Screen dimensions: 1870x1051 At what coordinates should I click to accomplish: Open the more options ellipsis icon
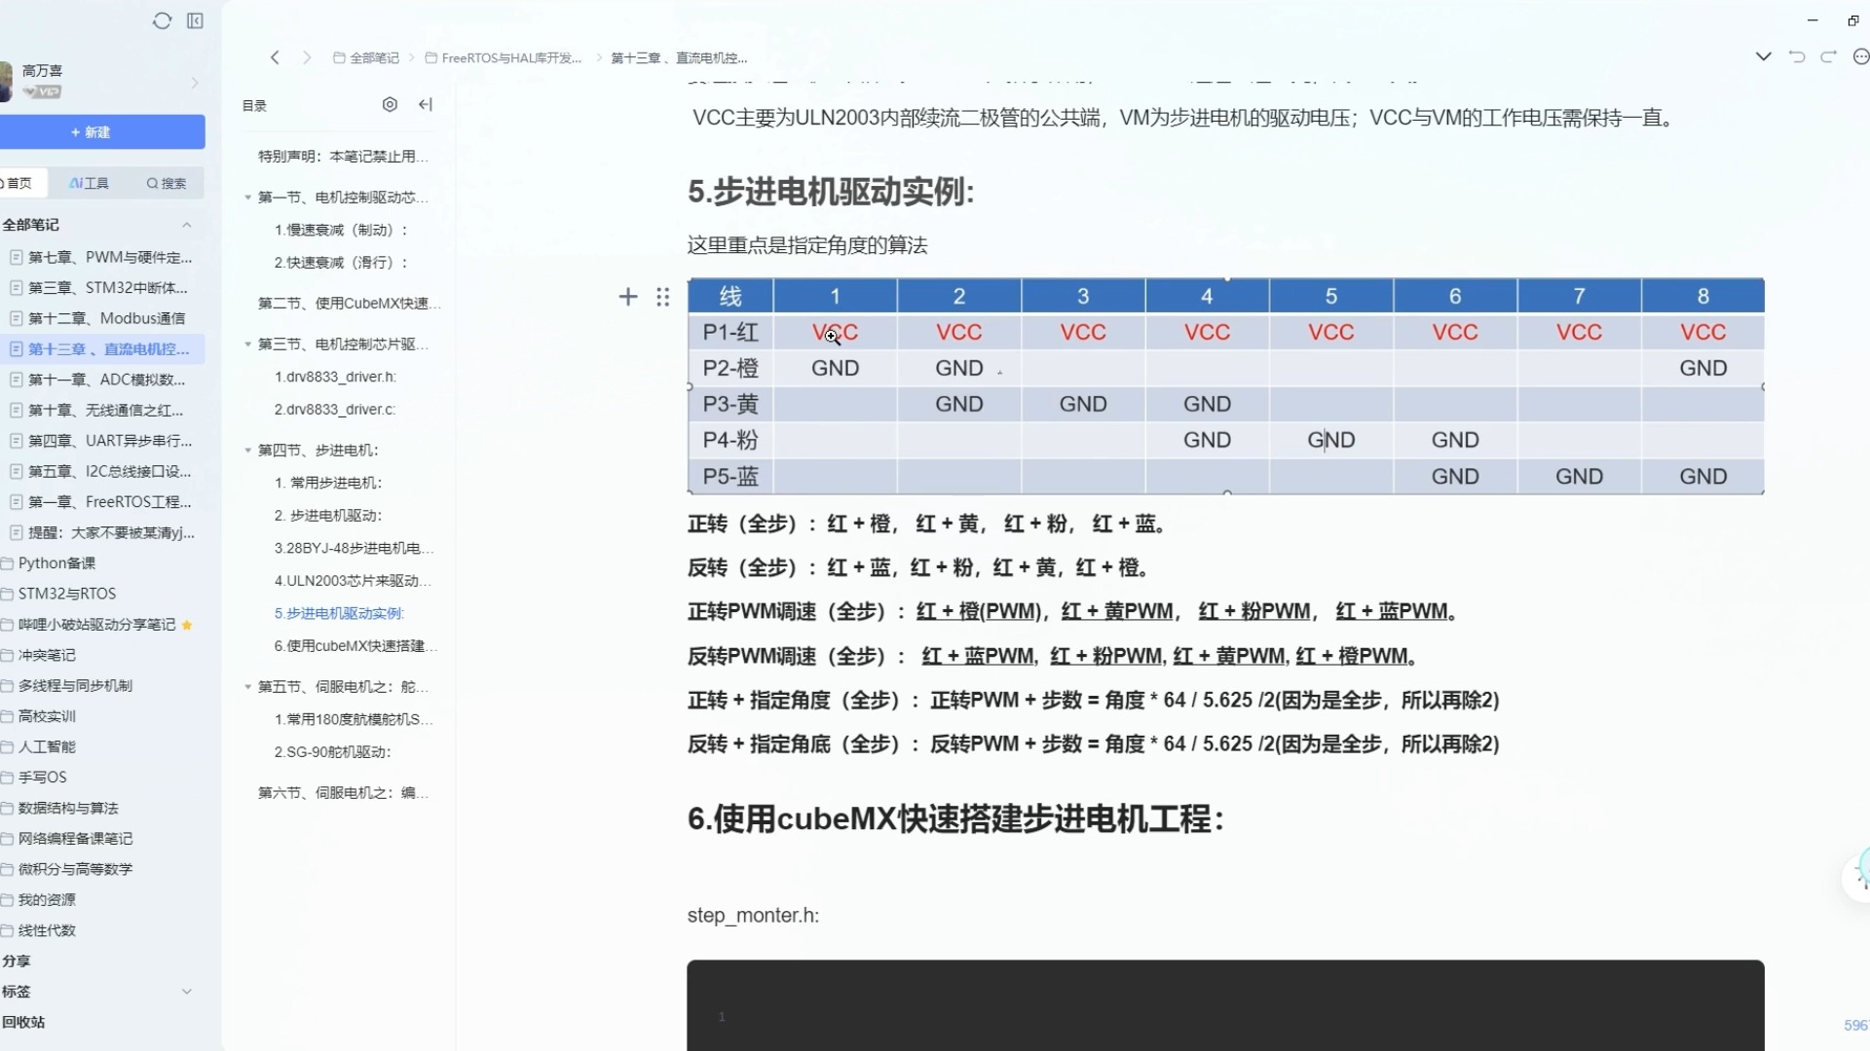pos(1860,56)
